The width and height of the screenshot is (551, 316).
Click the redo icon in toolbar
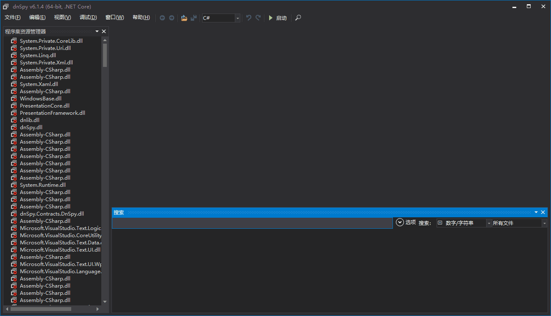(x=258, y=18)
